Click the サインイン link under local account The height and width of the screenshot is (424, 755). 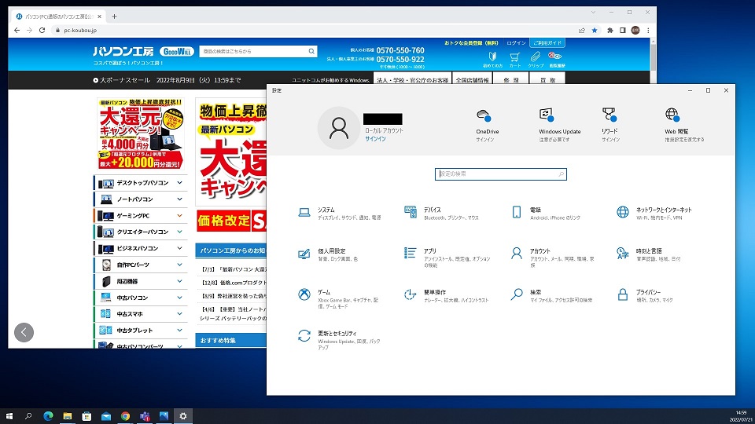(x=375, y=138)
